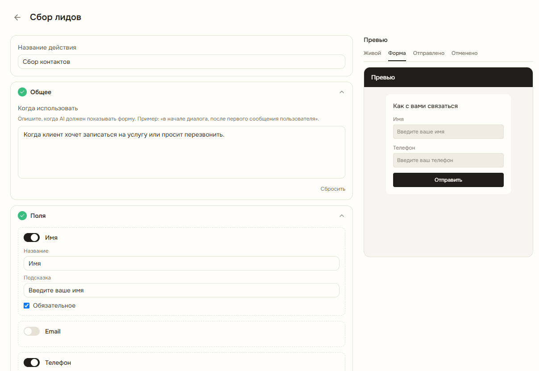Click the hint text starting with Опишите

[x=168, y=119]
